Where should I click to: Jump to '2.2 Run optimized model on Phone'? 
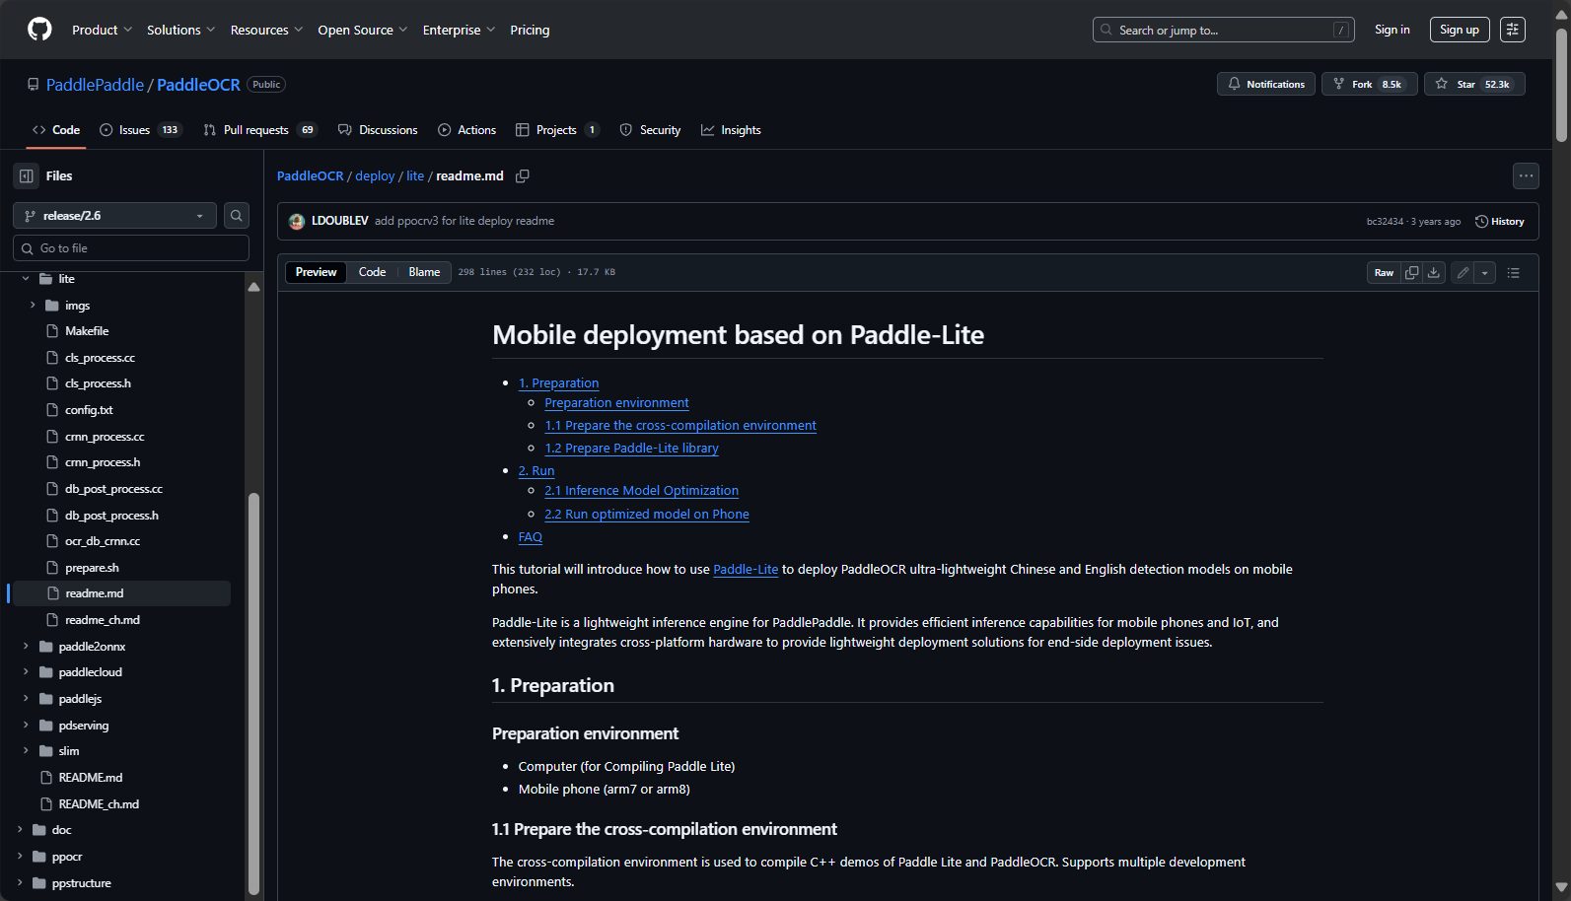(x=647, y=515)
